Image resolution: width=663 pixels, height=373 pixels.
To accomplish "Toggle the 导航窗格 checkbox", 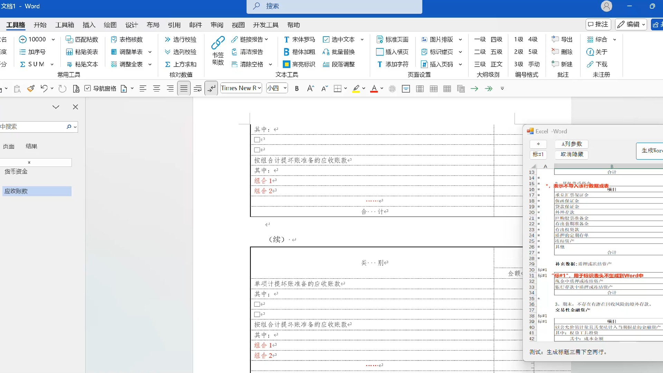I will click(x=88, y=88).
